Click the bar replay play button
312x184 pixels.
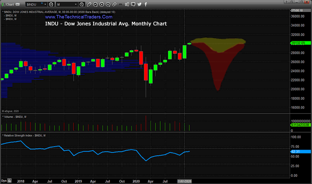[x=102, y=4]
